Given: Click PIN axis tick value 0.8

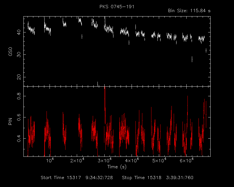Looking at the screenshot, I should [19, 96].
